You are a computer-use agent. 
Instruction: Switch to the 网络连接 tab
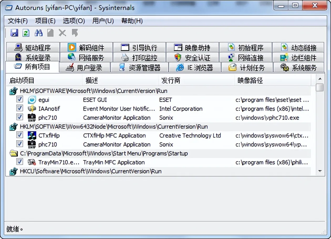246,57
